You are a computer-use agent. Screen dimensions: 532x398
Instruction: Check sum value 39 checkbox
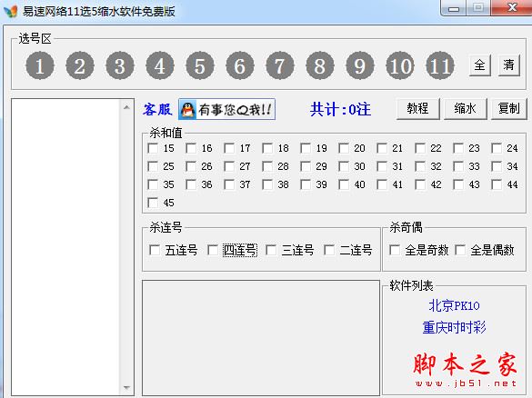306,184
